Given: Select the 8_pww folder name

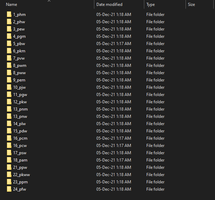Looking at the screenshot, I should (x=19, y=73).
